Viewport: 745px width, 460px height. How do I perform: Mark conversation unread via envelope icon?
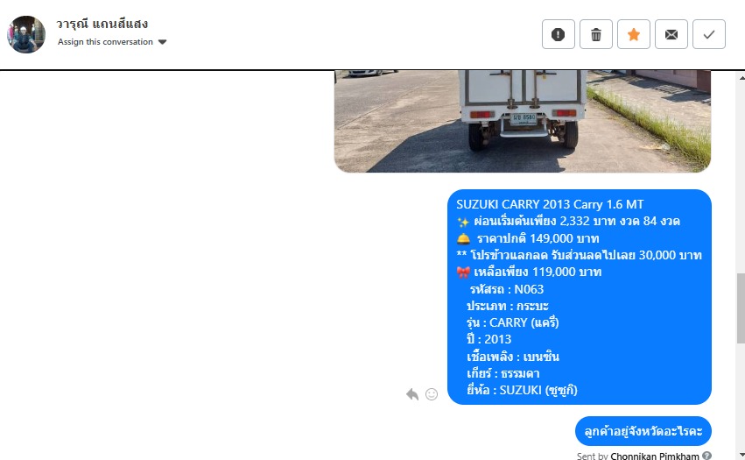(x=671, y=34)
